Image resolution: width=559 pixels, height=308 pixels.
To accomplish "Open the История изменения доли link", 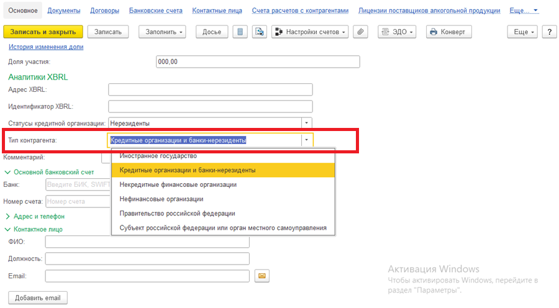I will pos(46,47).
